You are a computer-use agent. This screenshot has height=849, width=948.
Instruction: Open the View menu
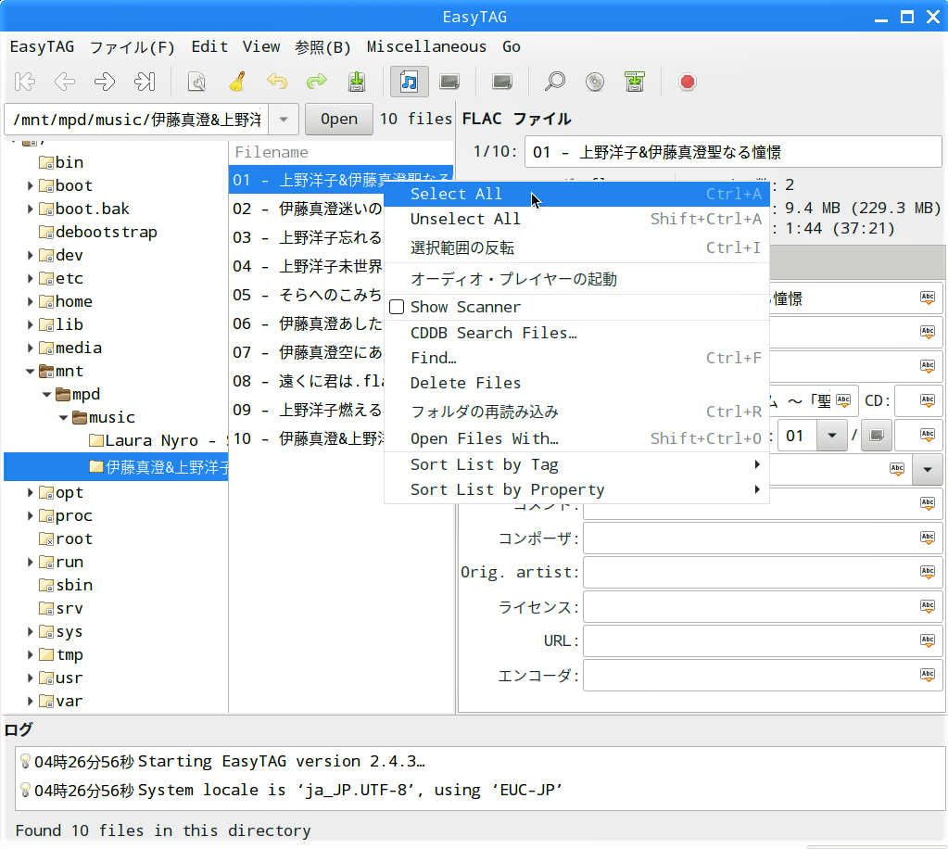tap(261, 46)
